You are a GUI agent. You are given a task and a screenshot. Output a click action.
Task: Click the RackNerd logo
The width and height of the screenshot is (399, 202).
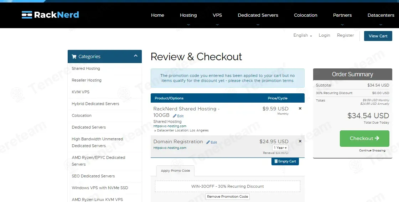click(50, 15)
